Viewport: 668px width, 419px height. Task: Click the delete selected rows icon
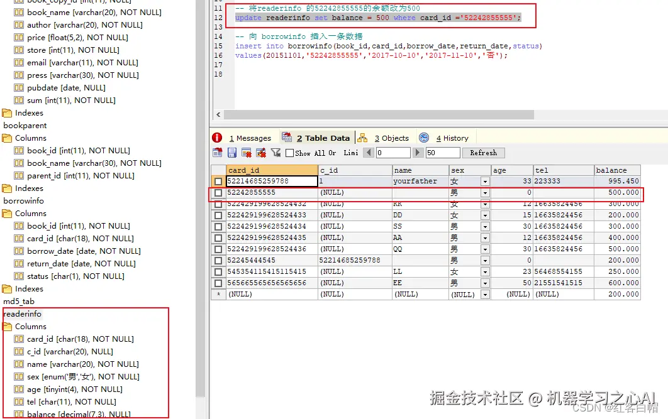coord(246,152)
